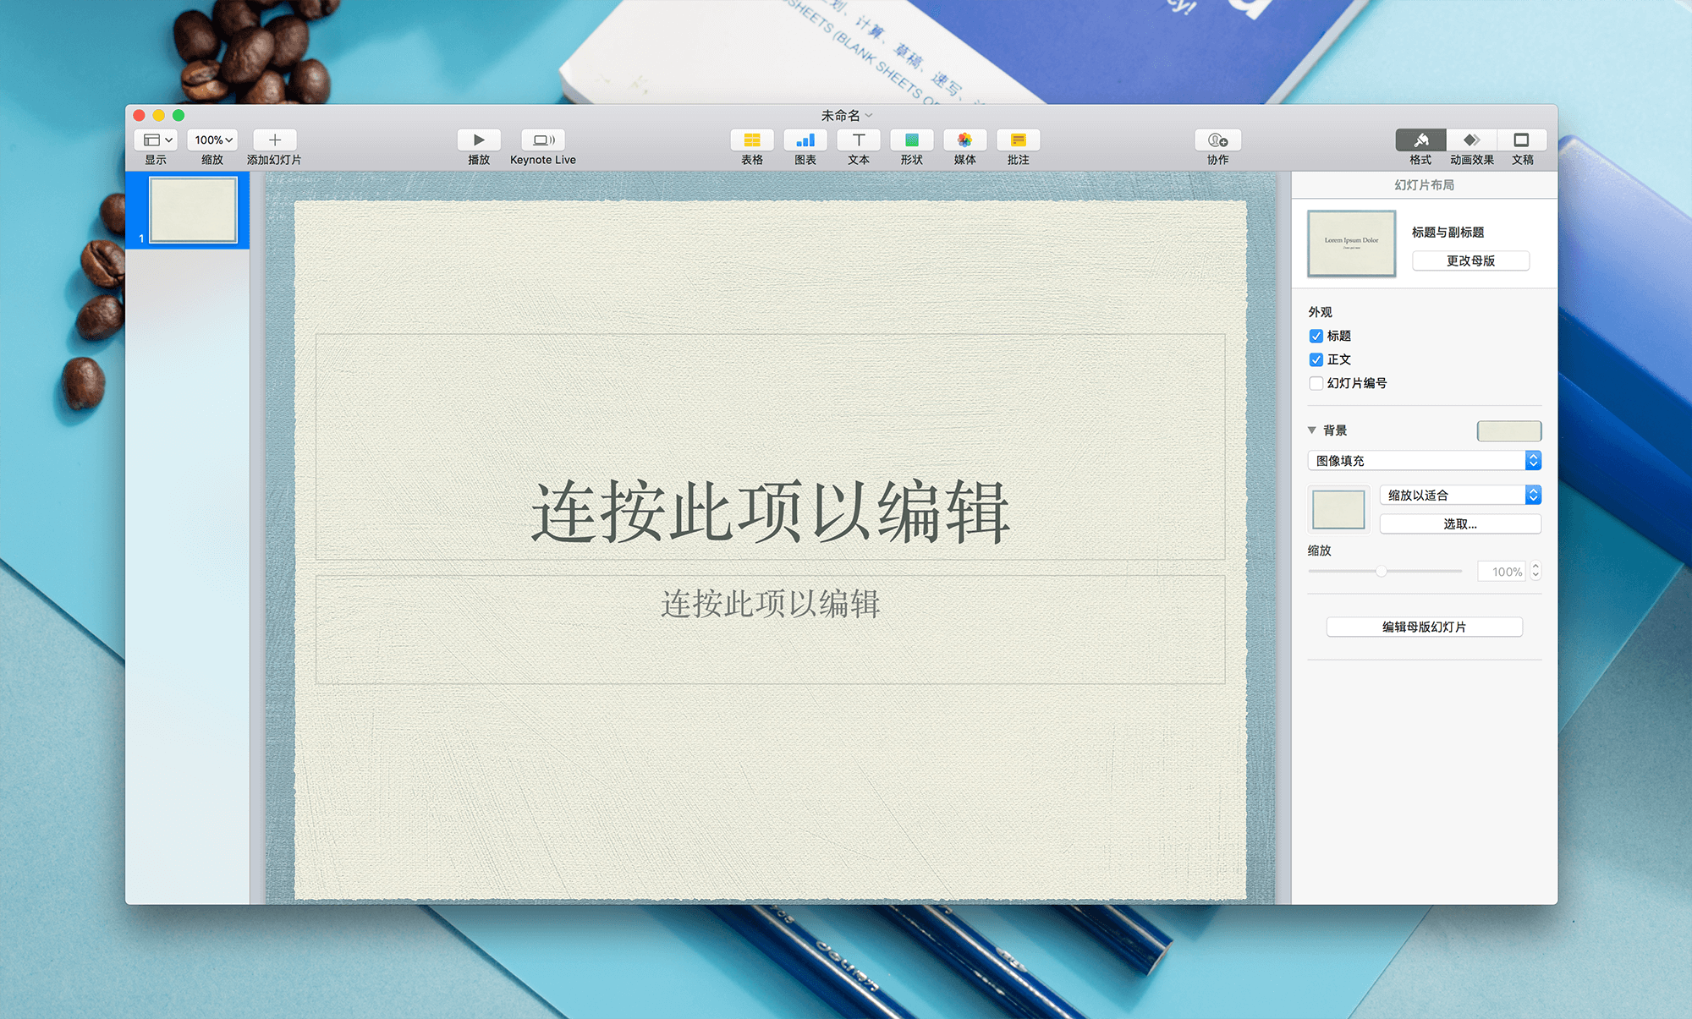Click the 缩放 slider handle
Image resolution: width=1692 pixels, height=1019 pixels.
click(x=1382, y=572)
